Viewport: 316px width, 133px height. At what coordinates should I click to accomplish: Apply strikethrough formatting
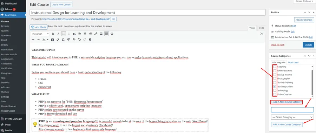[x=33, y=40]
